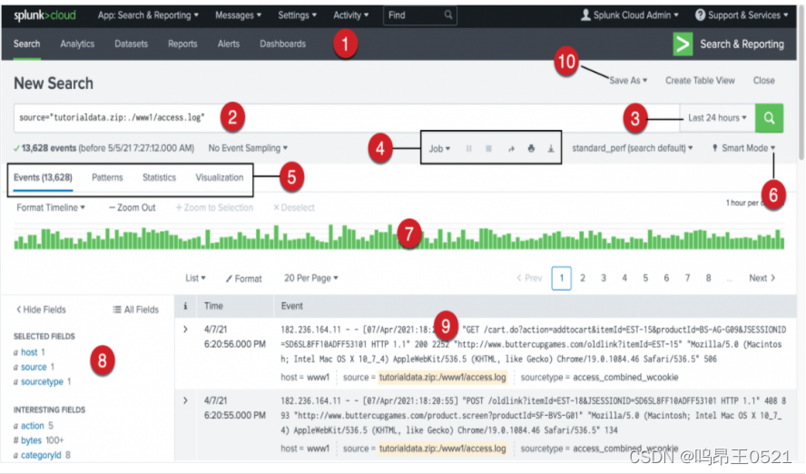
Task: Open the Smart Mode dropdown
Action: [x=743, y=148]
